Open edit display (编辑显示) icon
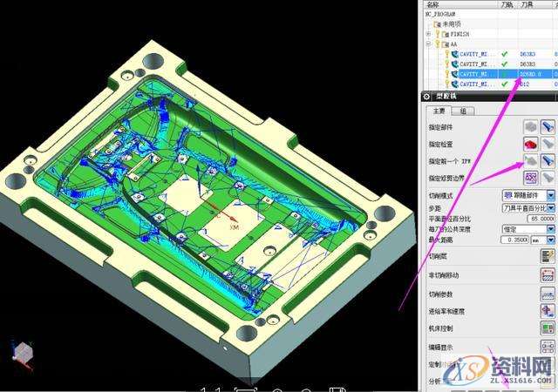This screenshot has width=558, height=392. 548,346
